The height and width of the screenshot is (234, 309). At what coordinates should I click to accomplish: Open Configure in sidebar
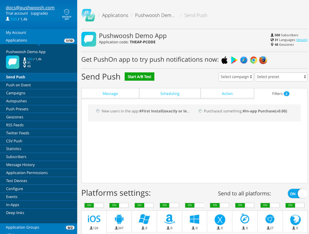(x=39, y=189)
